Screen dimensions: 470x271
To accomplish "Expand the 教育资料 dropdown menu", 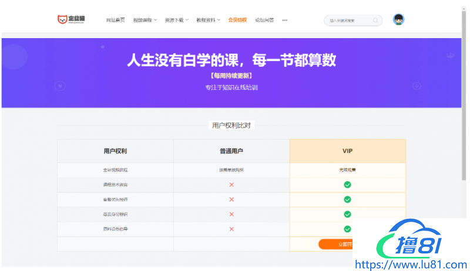I will (209, 20).
